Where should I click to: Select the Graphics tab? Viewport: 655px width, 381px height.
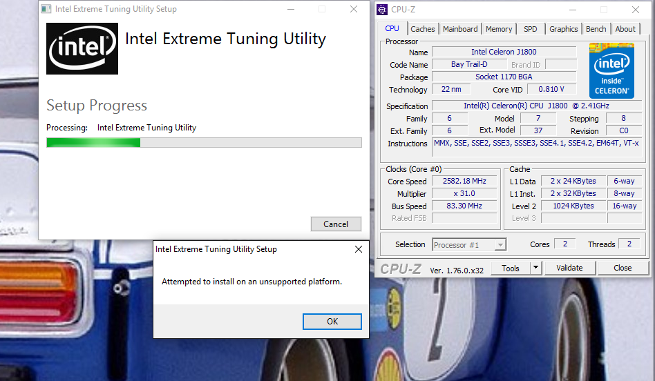click(x=564, y=29)
